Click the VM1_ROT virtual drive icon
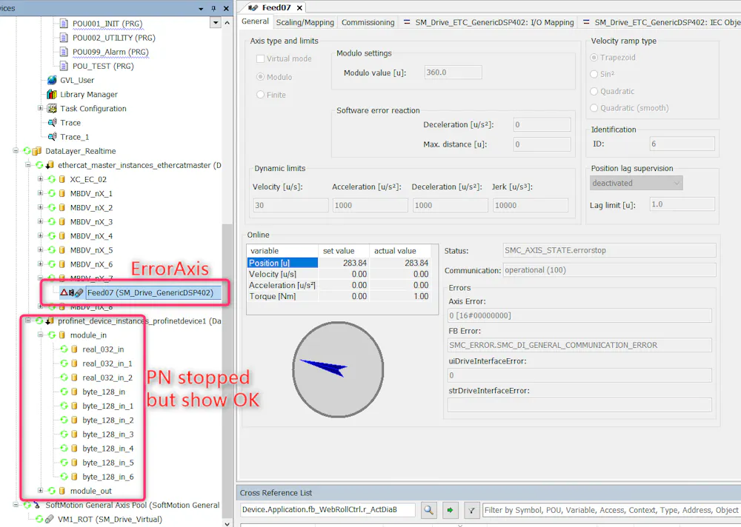Image resolution: width=741 pixels, height=527 pixels. point(49,519)
